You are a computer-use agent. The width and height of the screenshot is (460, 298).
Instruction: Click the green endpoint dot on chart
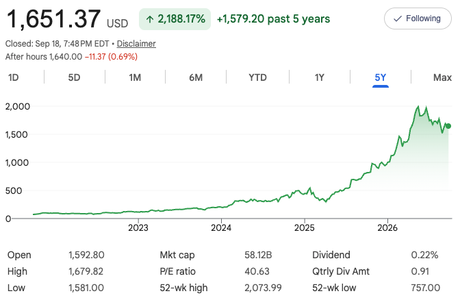[448, 126]
